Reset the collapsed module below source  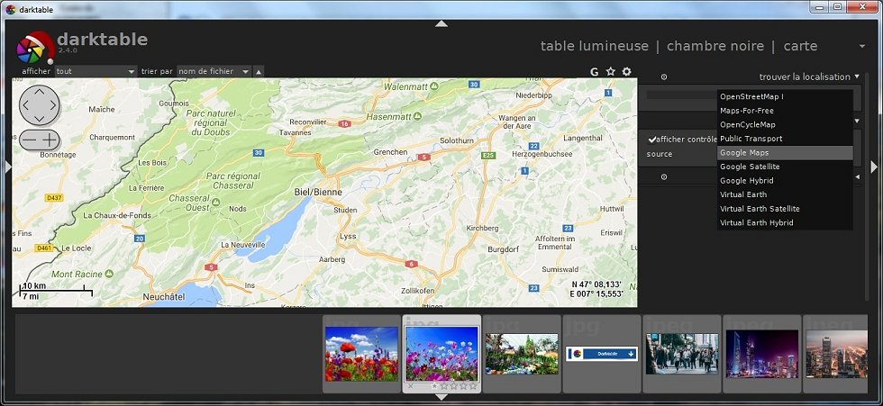point(664,177)
